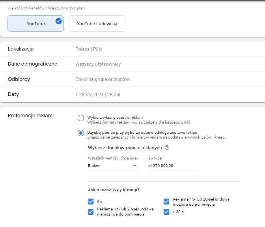
Task: Choose the YouTube i telewizja option
Action: coord(97,24)
